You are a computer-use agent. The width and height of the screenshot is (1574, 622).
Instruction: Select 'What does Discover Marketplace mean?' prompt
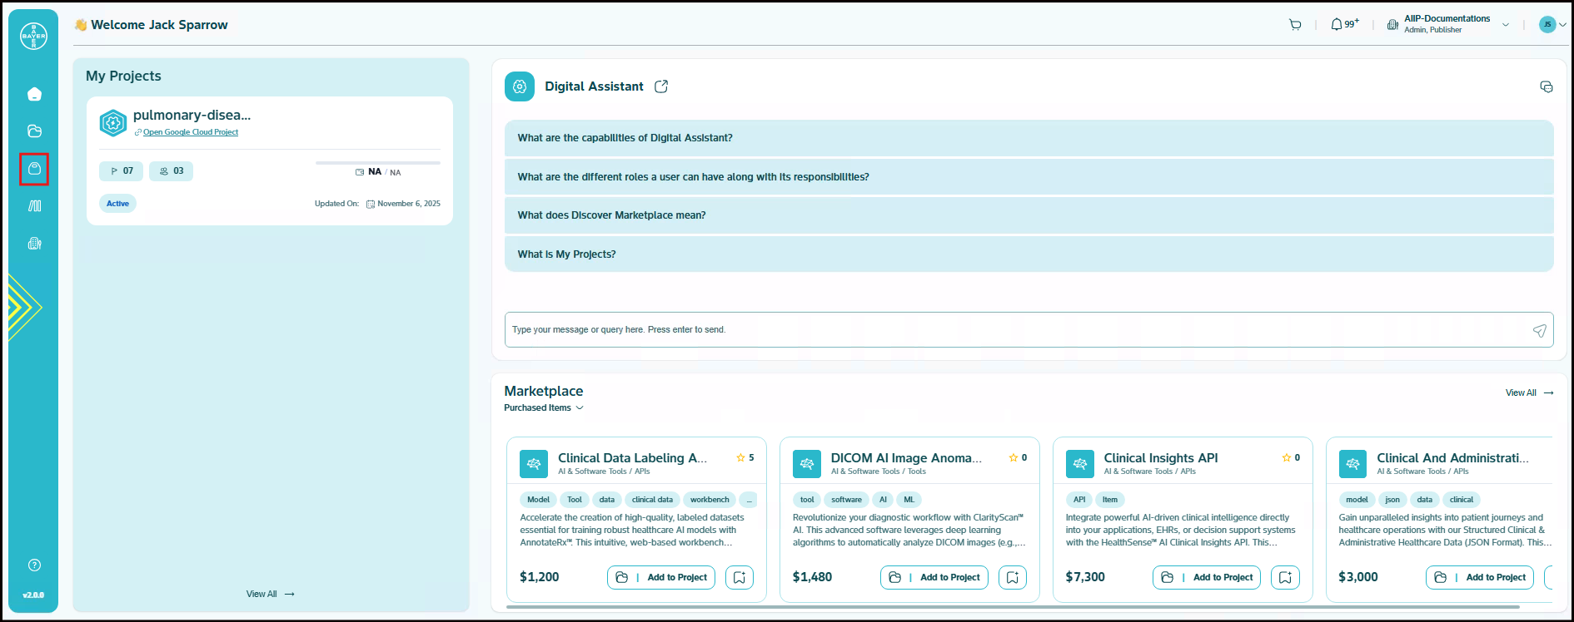611,215
